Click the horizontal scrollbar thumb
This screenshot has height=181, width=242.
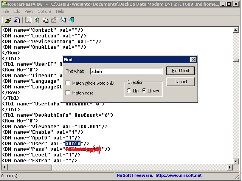pos(29,167)
